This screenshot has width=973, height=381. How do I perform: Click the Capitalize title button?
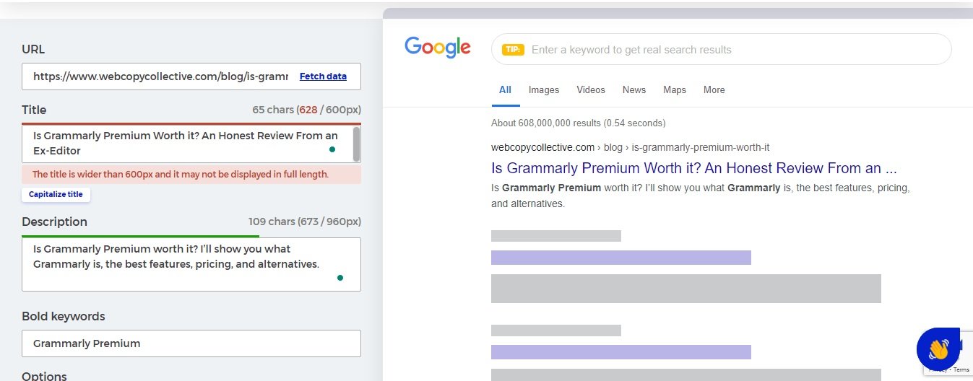56,194
